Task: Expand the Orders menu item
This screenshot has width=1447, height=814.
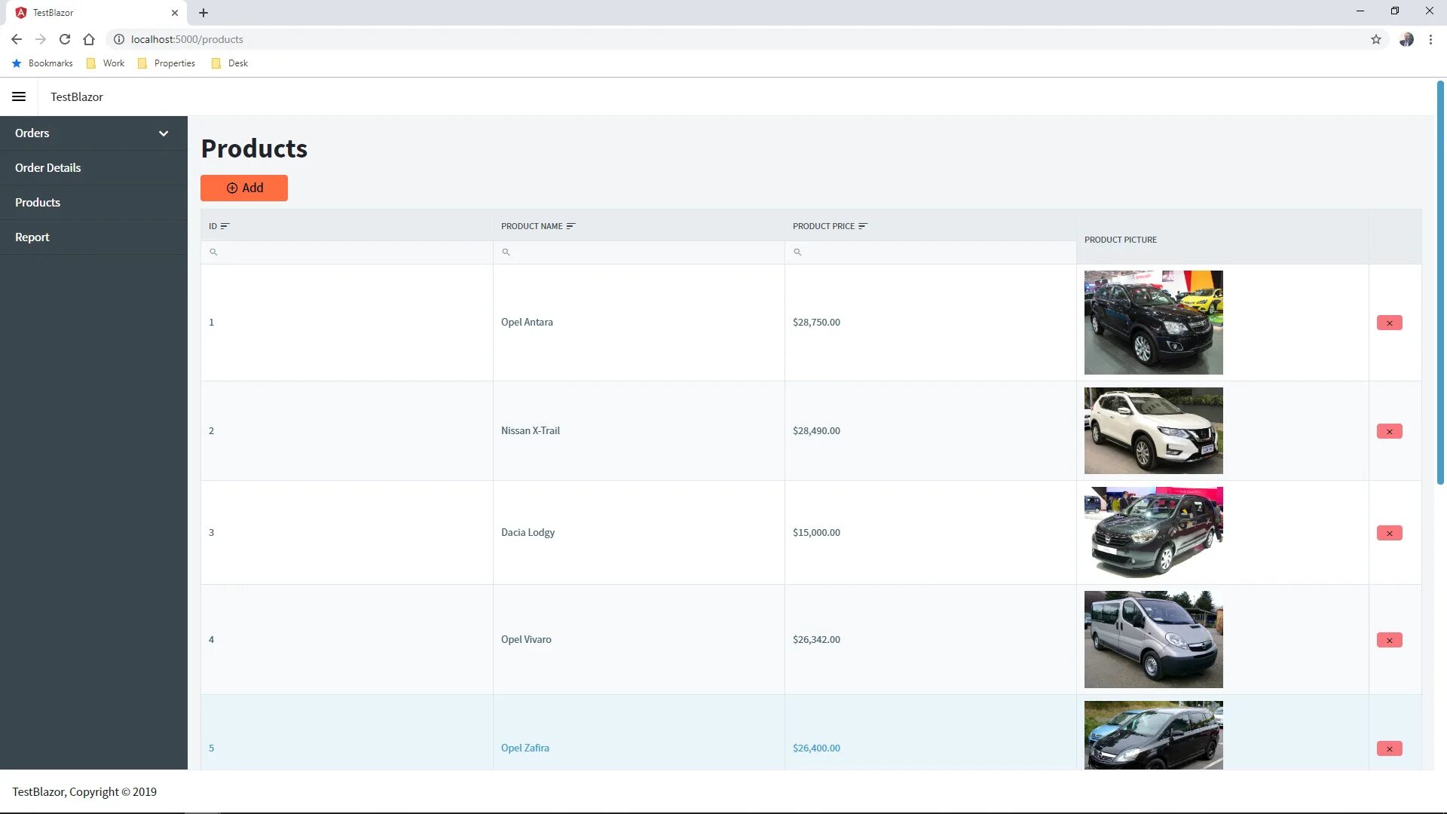Action: tap(163, 132)
